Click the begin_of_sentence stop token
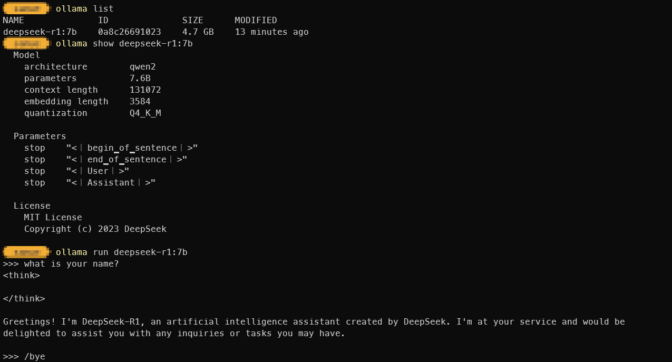The height and width of the screenshot is (362, 672). tap(132, 148)
